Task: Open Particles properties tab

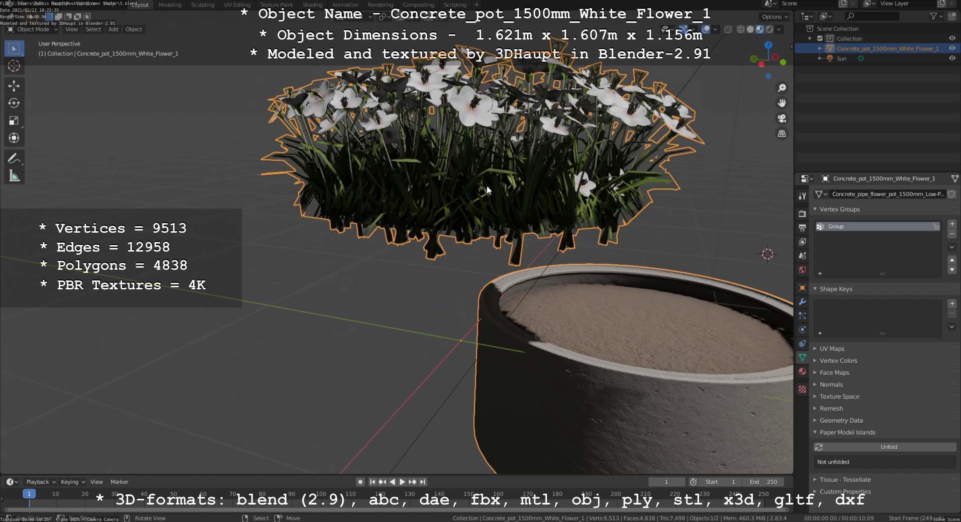Action: coord(803,316)
